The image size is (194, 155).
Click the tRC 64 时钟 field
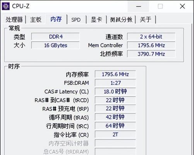tap(115, 126)
